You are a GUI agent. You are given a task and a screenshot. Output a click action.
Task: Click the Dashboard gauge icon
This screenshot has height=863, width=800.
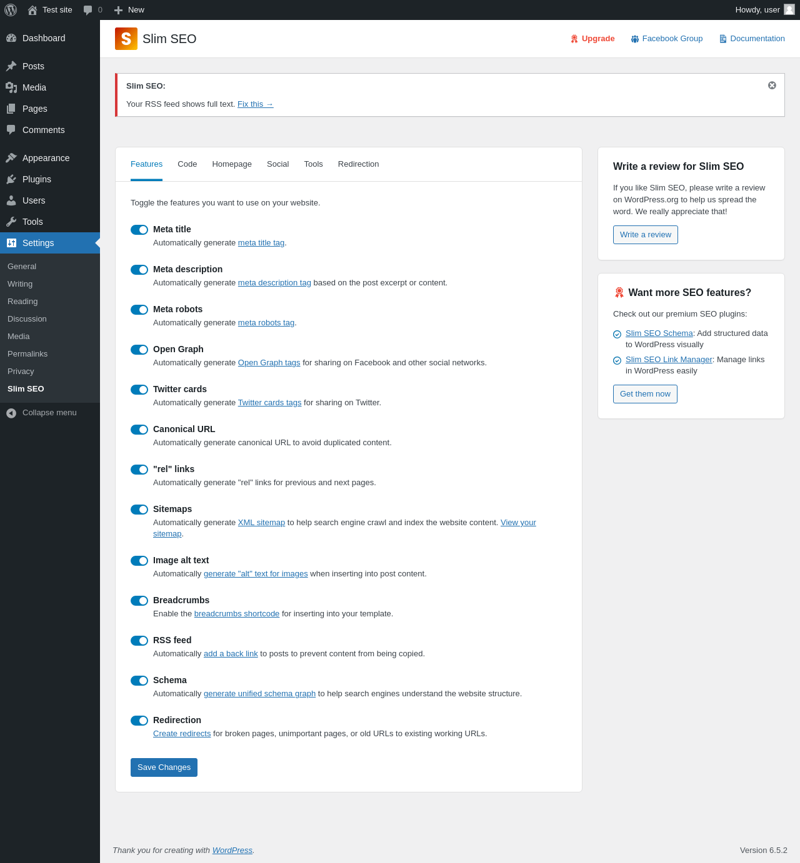click(11, 38)
